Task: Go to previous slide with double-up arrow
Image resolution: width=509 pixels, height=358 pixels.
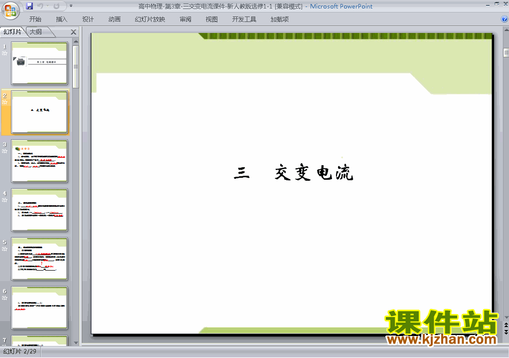Action: (x=506, y=325)
